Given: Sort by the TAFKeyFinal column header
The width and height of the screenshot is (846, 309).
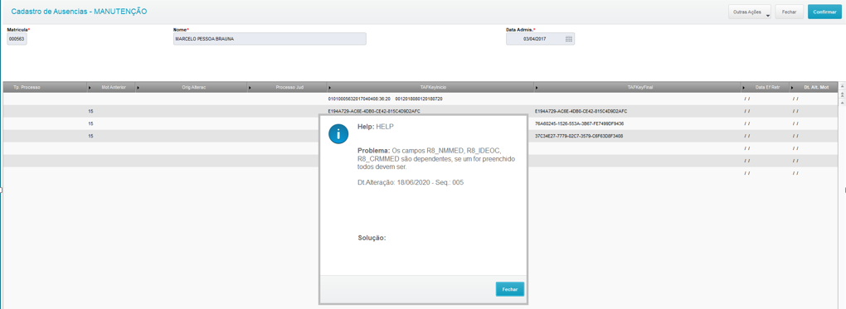Looking at the screenshot, I should pyautogui.click(x=638, y=87).
